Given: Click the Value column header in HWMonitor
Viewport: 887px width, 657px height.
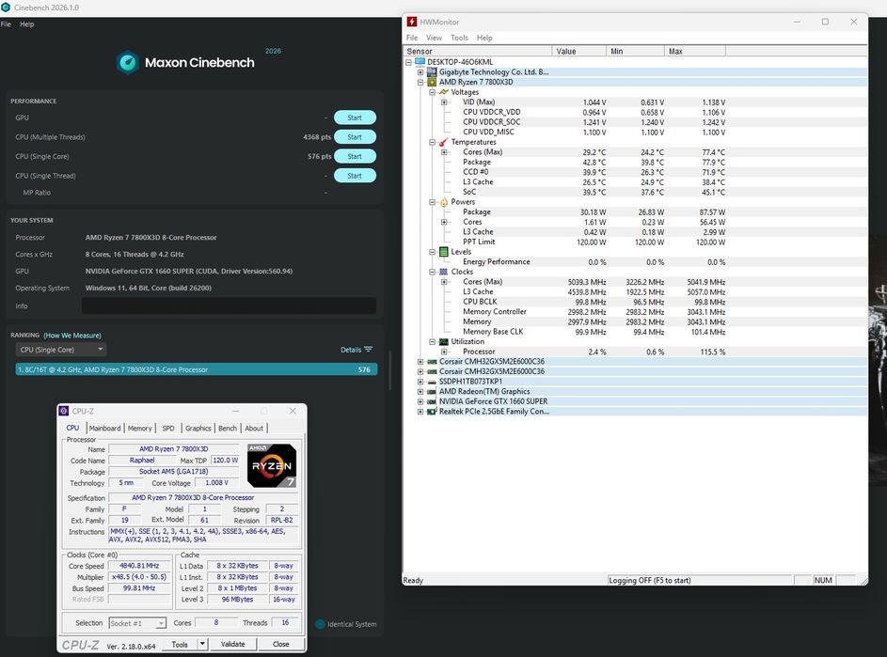Looking at the screenshot, I should tap(578, 51).
